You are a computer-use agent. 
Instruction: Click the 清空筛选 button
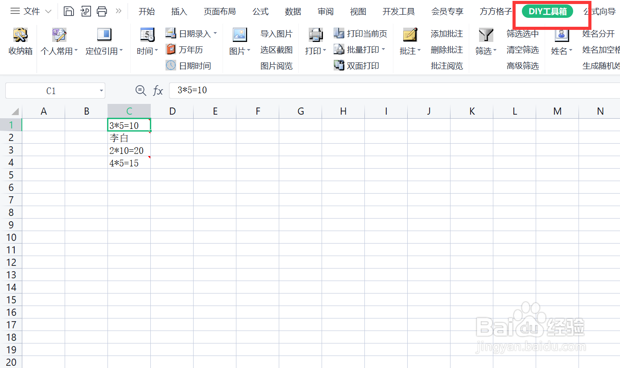coord(523,50)
